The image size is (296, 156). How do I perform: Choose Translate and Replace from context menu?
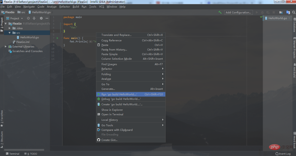(131, 35)
